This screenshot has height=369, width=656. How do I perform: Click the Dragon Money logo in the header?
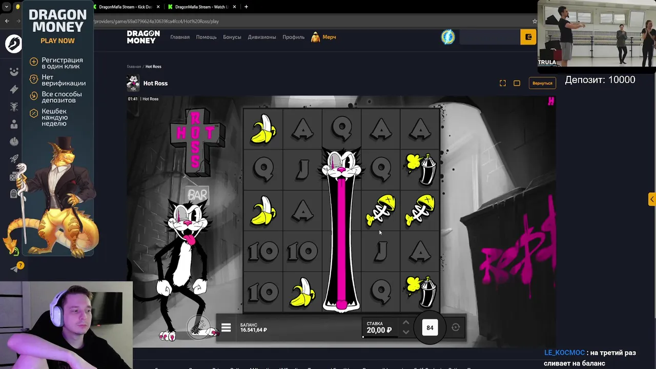143,37
